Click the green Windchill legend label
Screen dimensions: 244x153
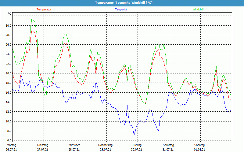pyautogui.click(x=198, y=9)
